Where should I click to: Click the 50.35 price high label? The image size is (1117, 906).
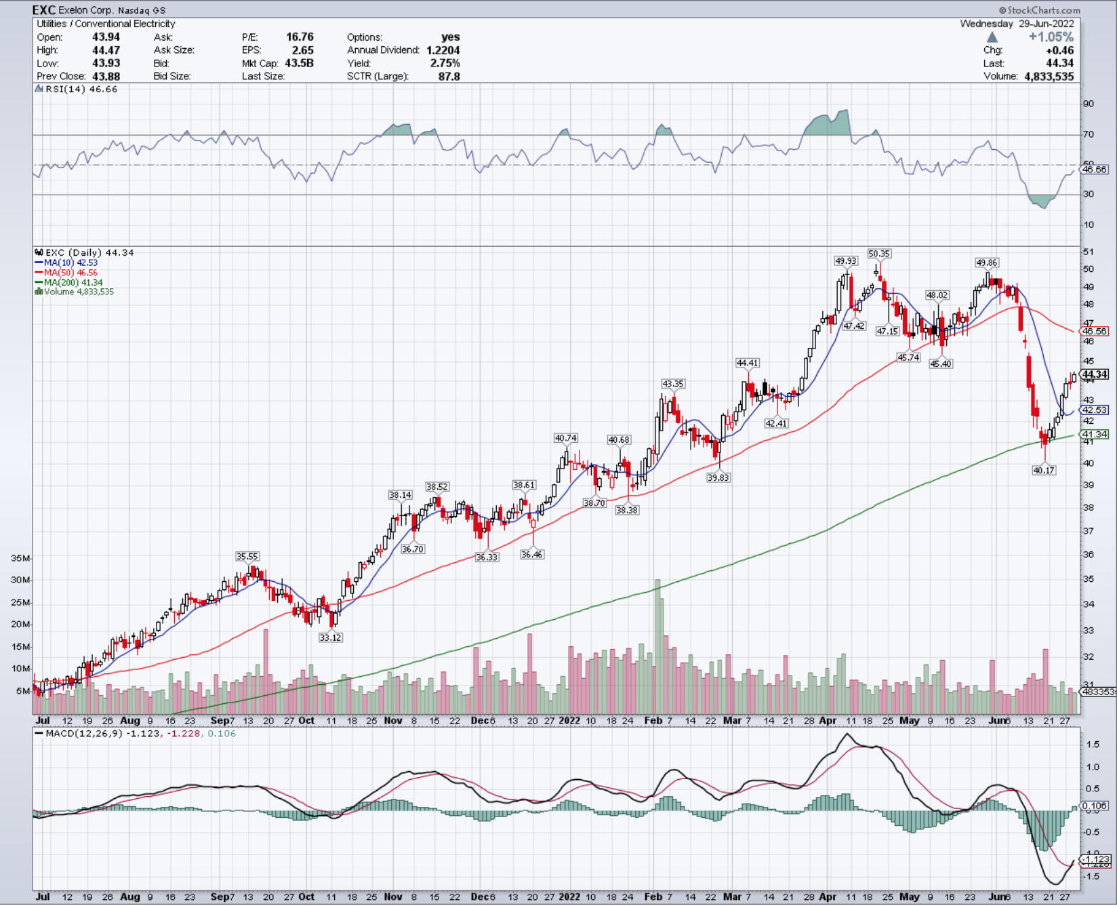[x=879, y=254]
